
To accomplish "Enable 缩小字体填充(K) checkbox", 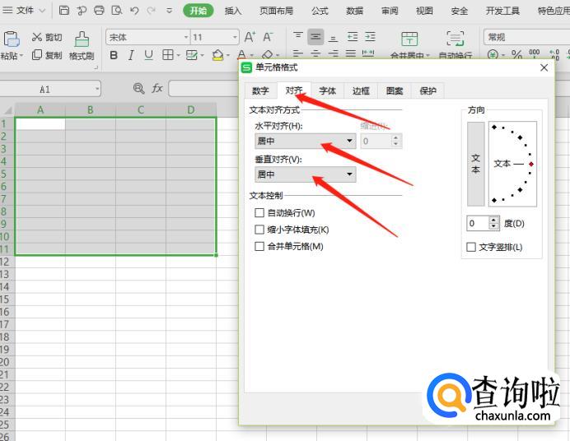I will coord(259,230).
